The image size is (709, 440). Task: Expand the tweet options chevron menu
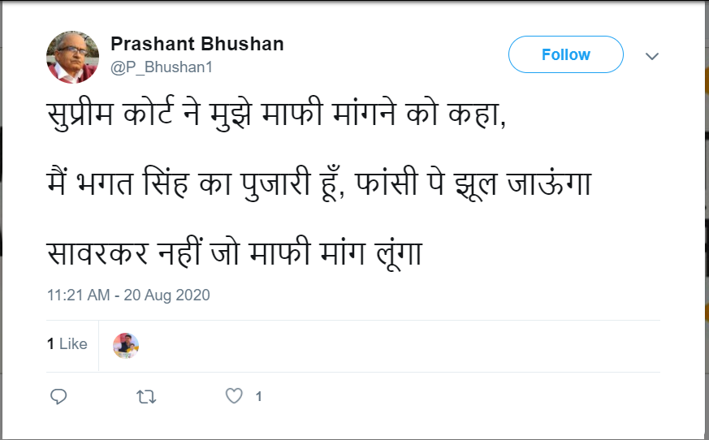tap(651, 56)
